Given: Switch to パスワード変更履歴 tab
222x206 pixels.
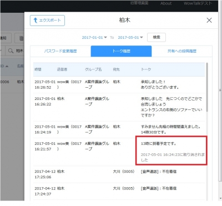Looking at the screenshot, I should click(x=60, y=51).
